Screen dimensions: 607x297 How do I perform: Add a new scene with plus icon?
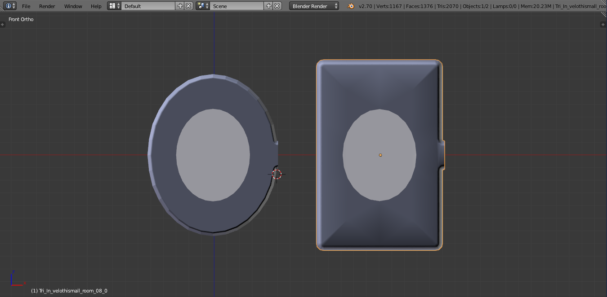[269, 6]
